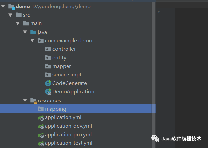The height and width of the screenshot is (148, 208).
Task: Click the demo project module icon
Action: [x=11, y=7]
